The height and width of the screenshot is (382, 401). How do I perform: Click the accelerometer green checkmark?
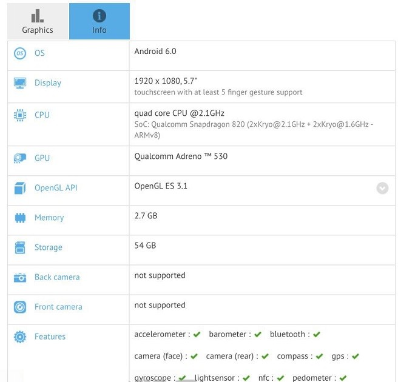point(197,335)
